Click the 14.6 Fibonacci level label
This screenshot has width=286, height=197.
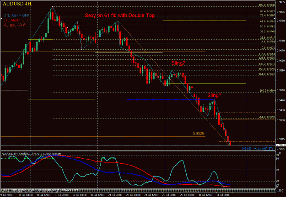(267, 41)
